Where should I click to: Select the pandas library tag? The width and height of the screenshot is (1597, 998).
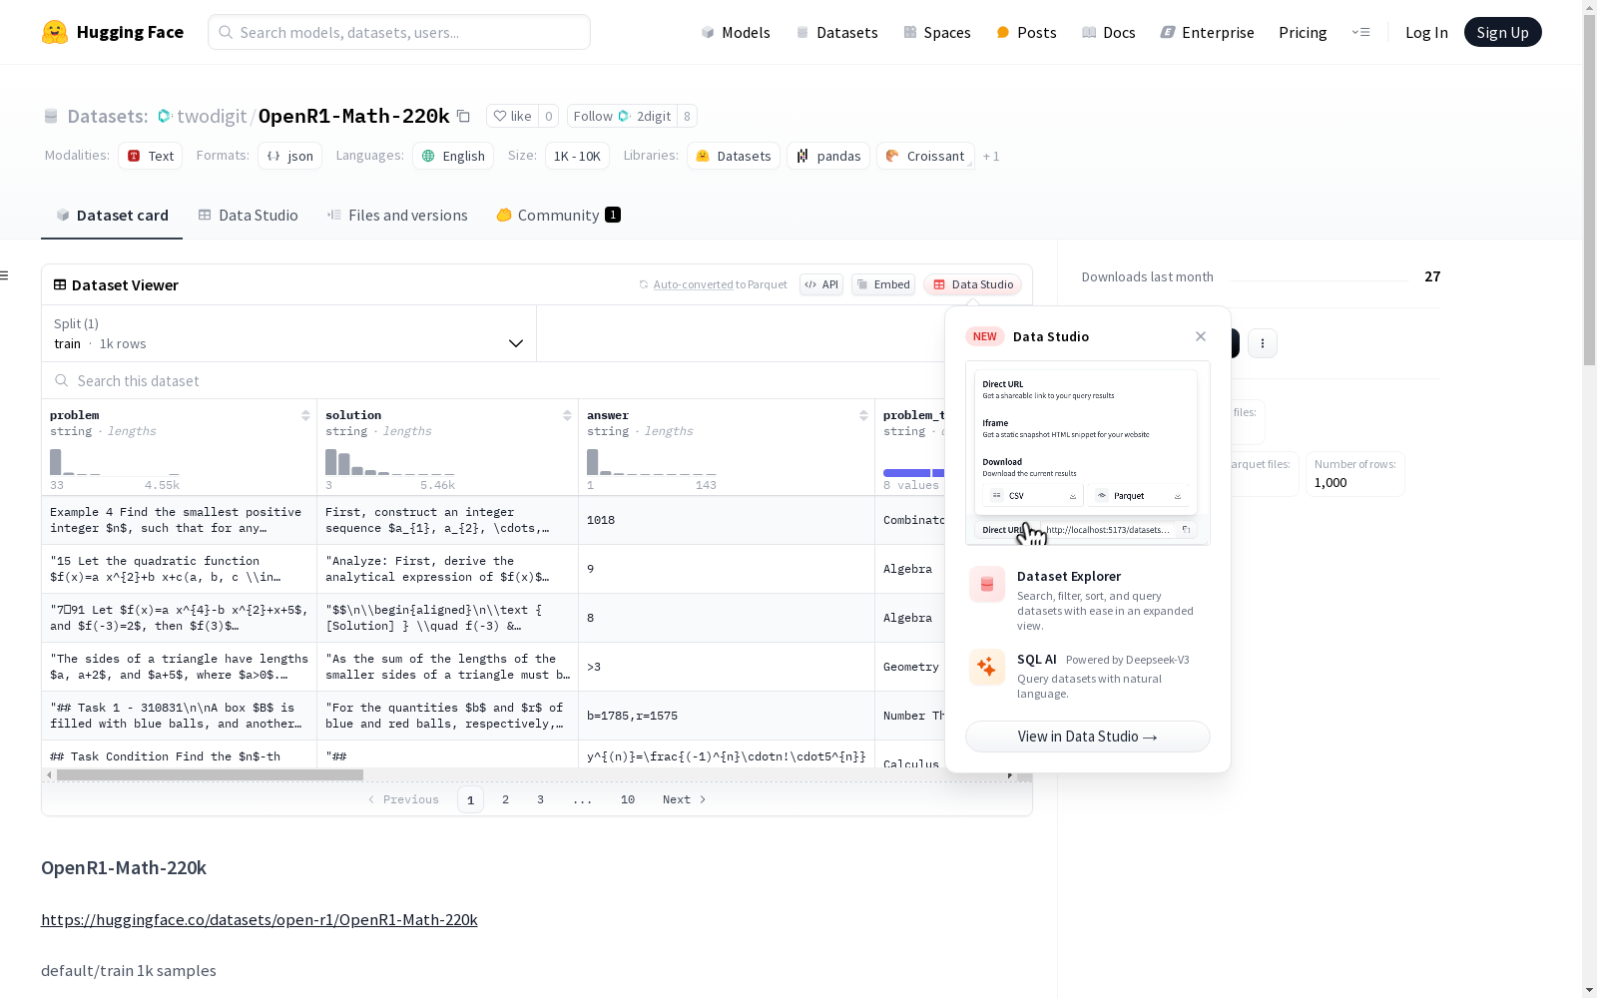(x=828, y=156)
